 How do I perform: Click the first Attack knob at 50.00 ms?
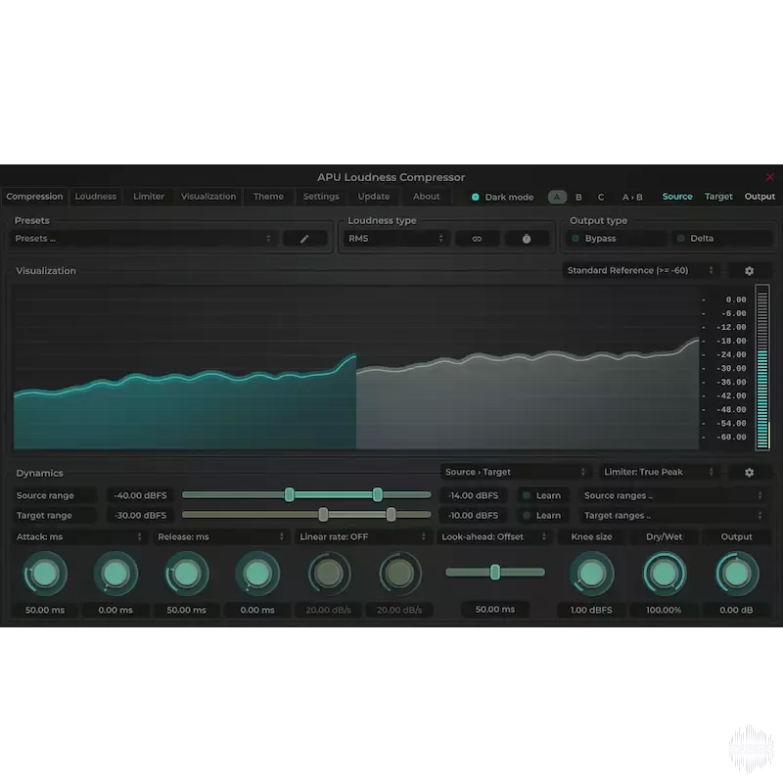point(45,574)
